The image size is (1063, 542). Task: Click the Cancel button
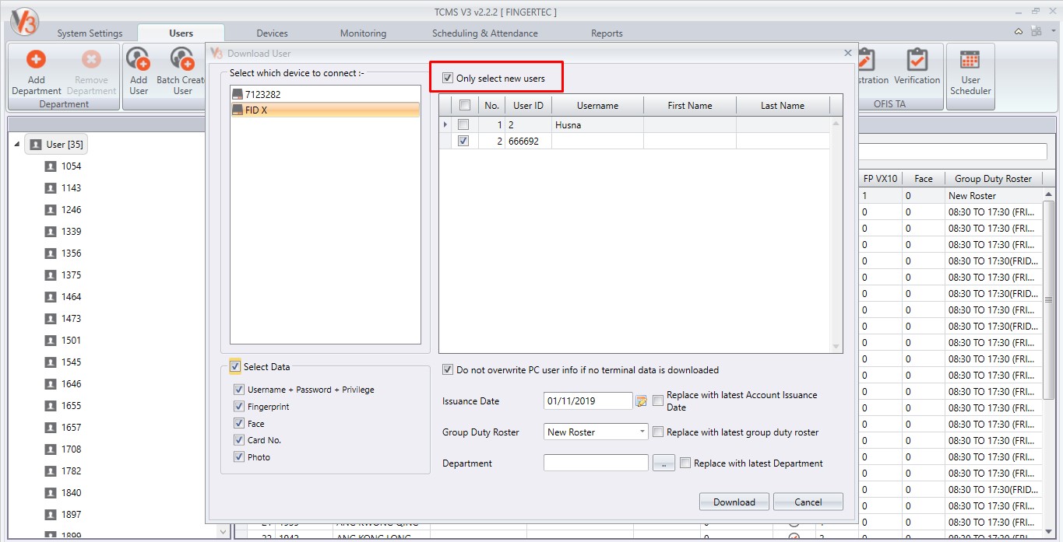[808, 502]
